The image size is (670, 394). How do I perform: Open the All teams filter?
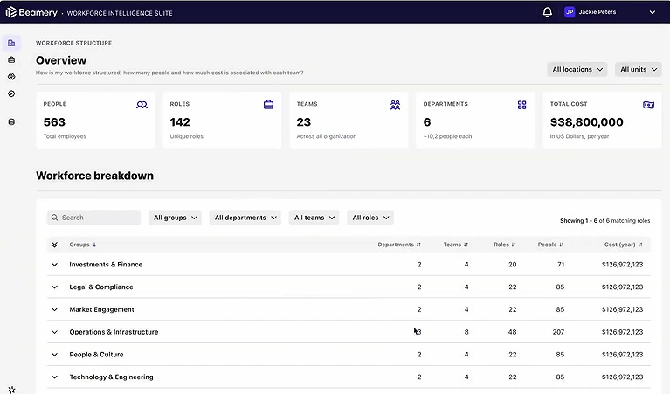pos(314,218)
